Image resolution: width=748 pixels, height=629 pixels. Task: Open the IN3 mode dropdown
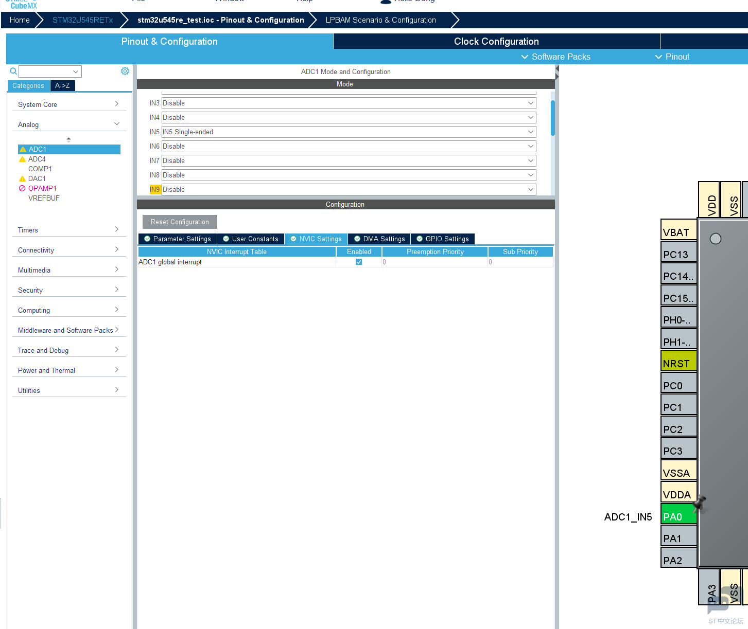tap(349, 103)
